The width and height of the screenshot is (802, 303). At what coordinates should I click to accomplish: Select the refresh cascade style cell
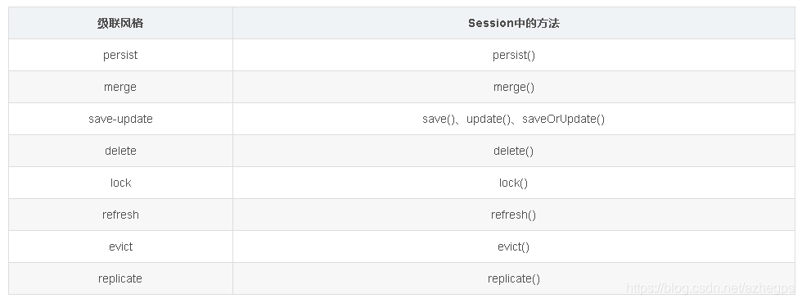pos(120,215)
